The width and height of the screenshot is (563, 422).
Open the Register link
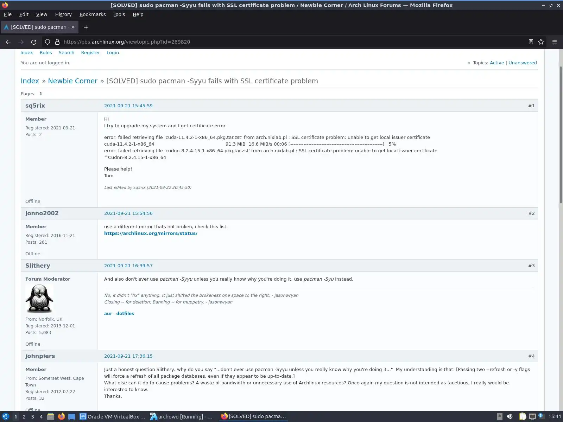click(x=90, y=53)
